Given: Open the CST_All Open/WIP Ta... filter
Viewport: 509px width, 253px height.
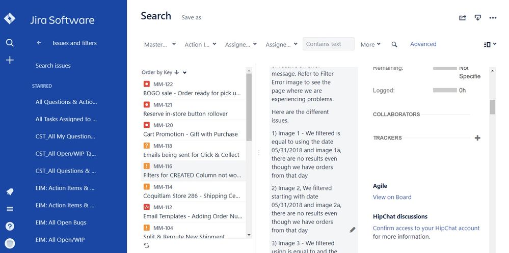Looking at the screenshot, I should [x=66, y=154].
